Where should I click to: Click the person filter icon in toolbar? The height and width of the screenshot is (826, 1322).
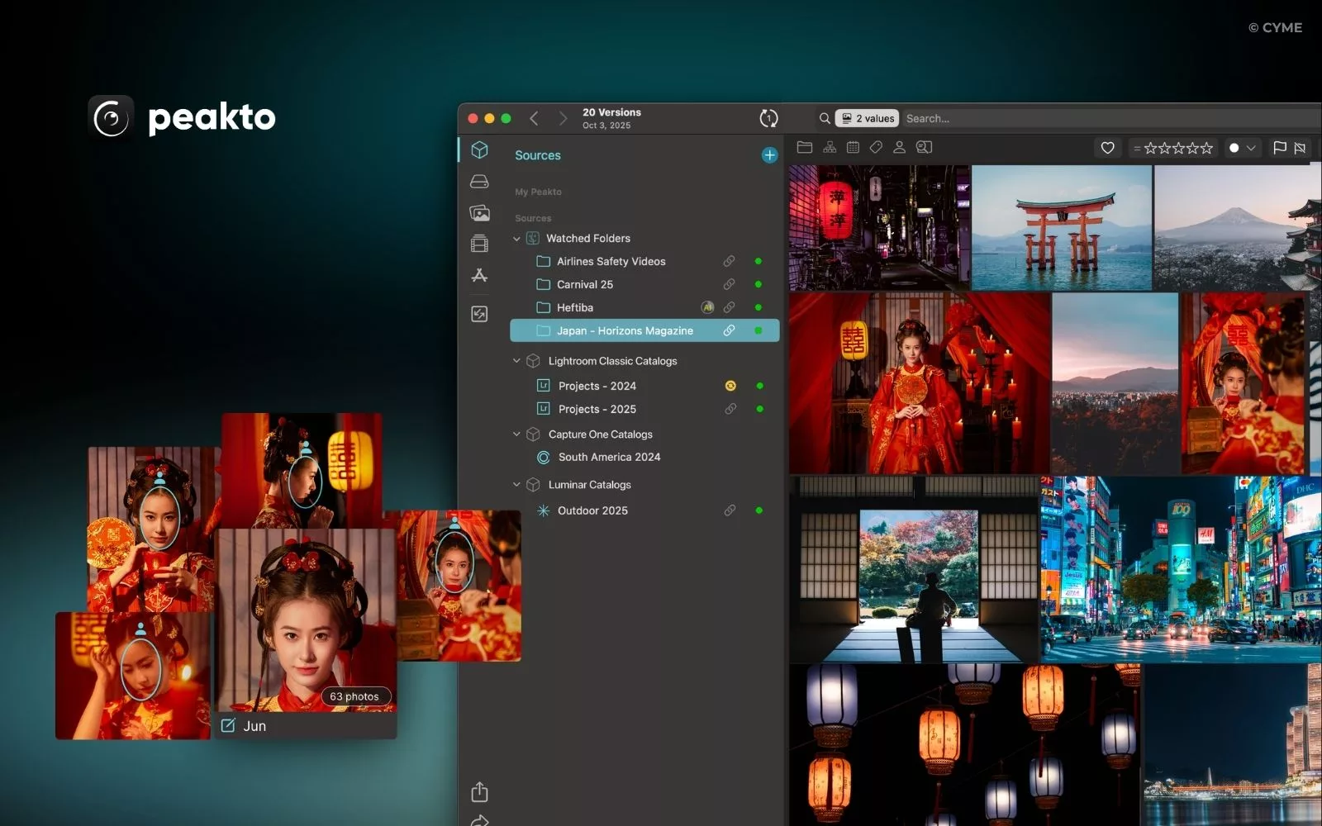point(899,148)
